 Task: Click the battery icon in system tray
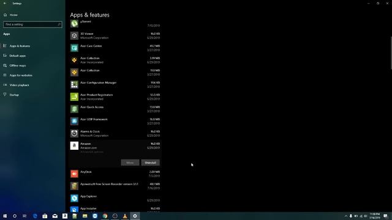click(x=356, y=216)
